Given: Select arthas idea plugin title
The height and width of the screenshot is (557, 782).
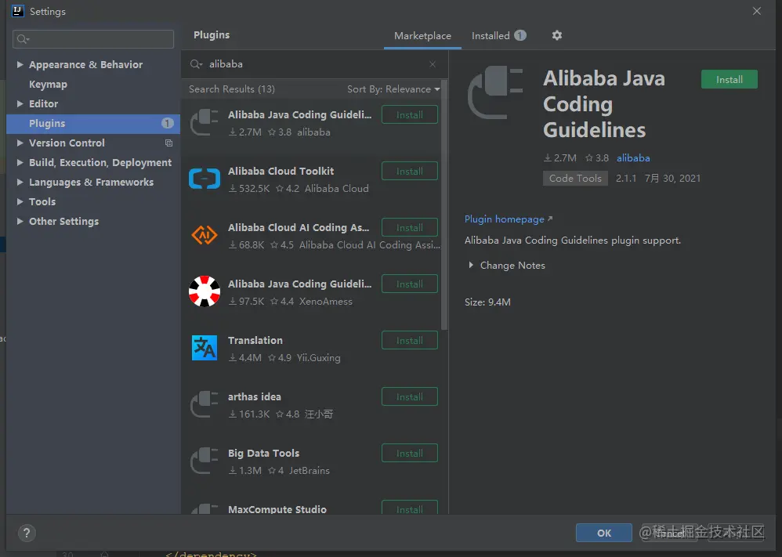Looking at the screenshot, I should [255, 396].
